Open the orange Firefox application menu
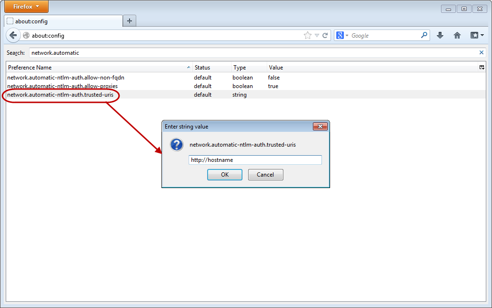492x308 pixels. pos(26,6)
